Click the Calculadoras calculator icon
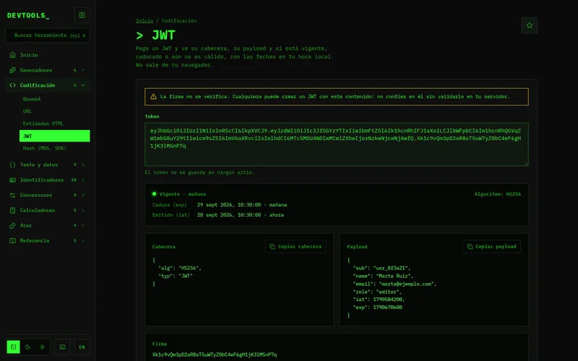This screenshot has height=361, width=578. (12, 210)
